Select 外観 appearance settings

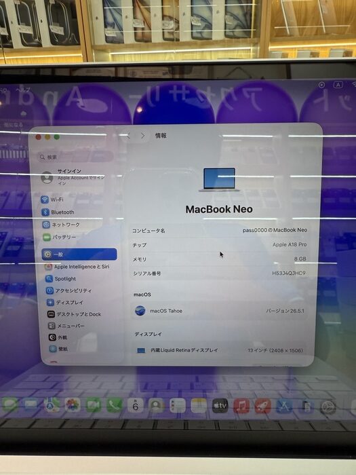coord(58,337)
